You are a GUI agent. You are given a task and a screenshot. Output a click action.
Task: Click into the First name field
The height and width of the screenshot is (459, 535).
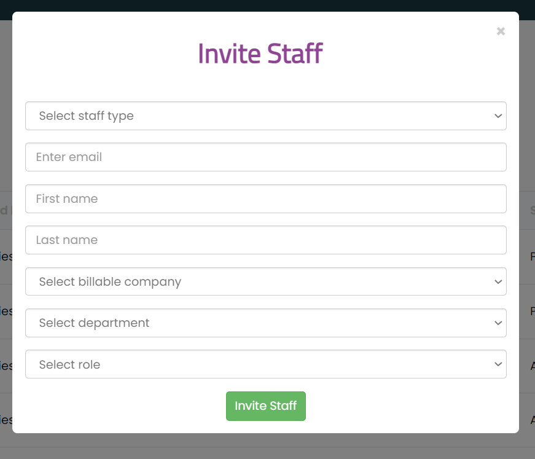(265, 199)
